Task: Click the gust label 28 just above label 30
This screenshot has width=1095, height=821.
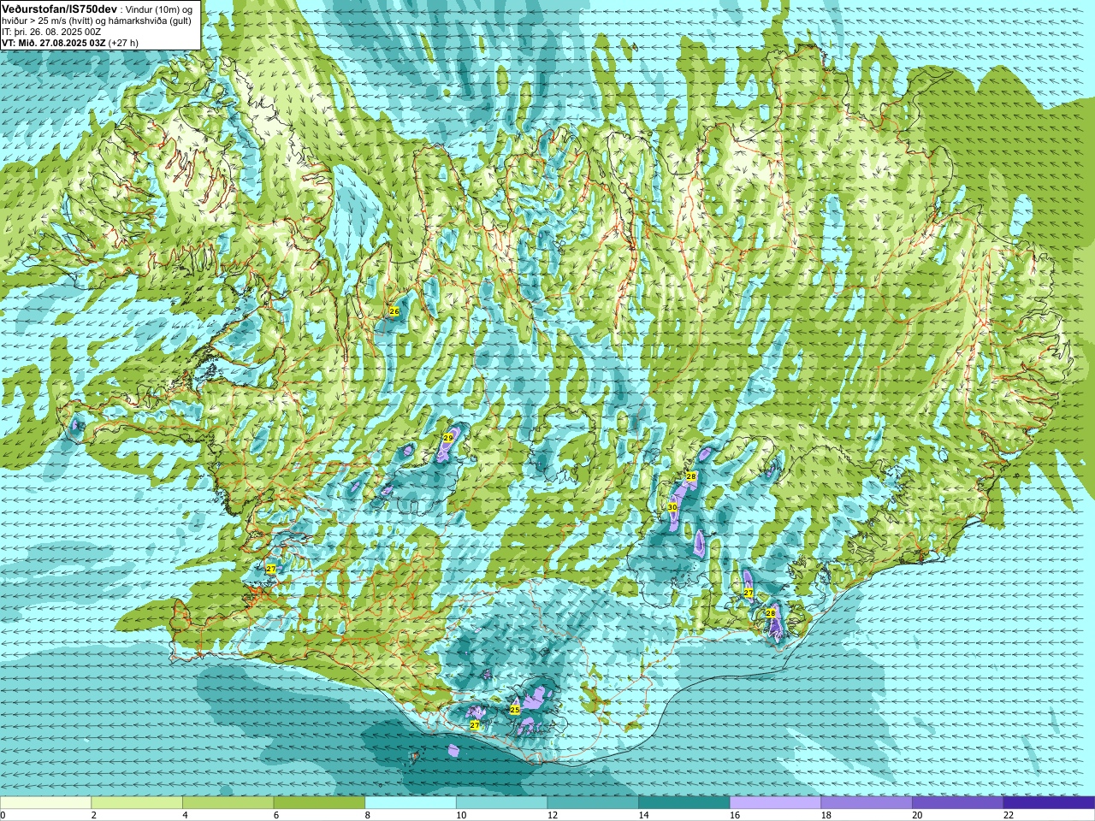Action: coord(691,476)
